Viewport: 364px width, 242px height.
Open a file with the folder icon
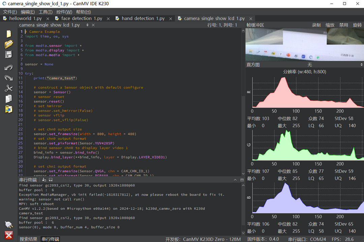coord(8,44)
